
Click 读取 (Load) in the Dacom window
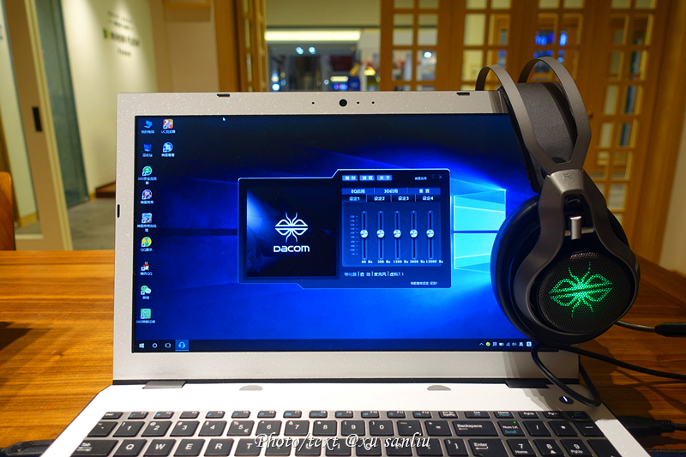click(x=367, y=178)
